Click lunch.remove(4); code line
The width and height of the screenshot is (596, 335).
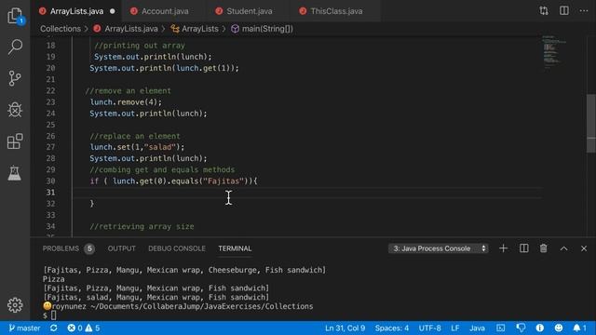point(126,102)
